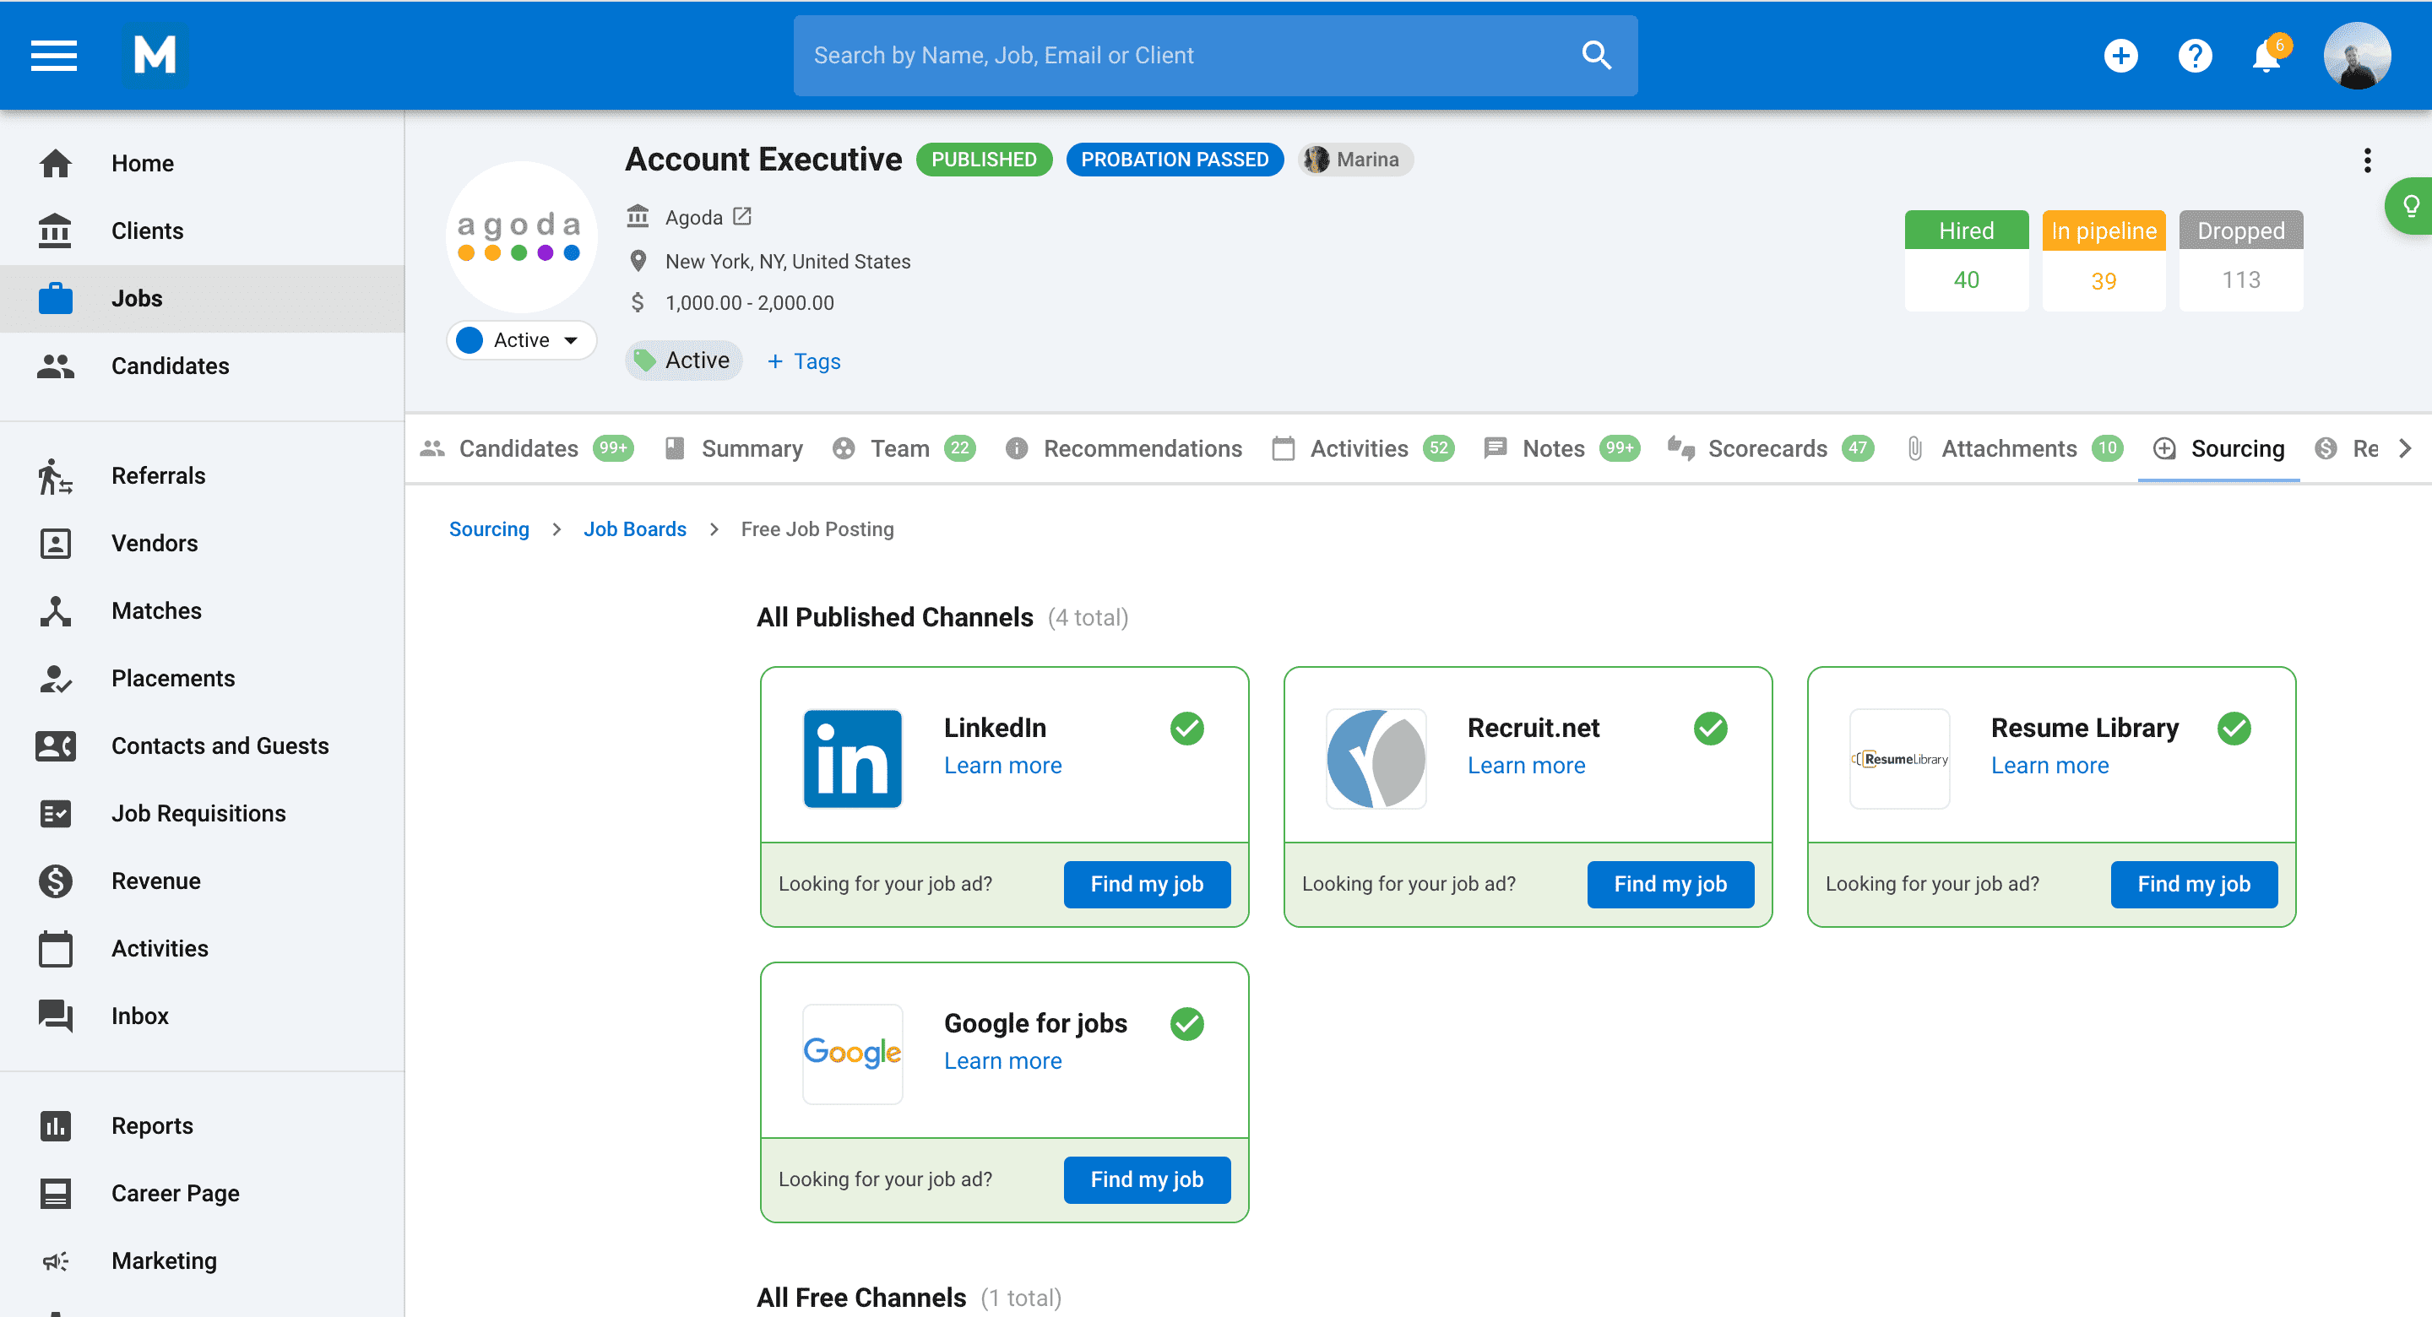Click Learn more under Google for jobs

(x=1002, y=1061)
